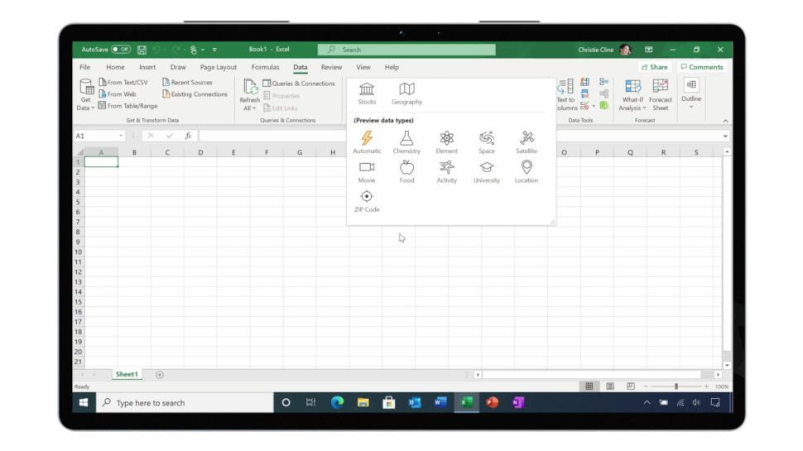The image size is (803, 451).
Task: Open Word from the taskbar
Action: [440, 402]
